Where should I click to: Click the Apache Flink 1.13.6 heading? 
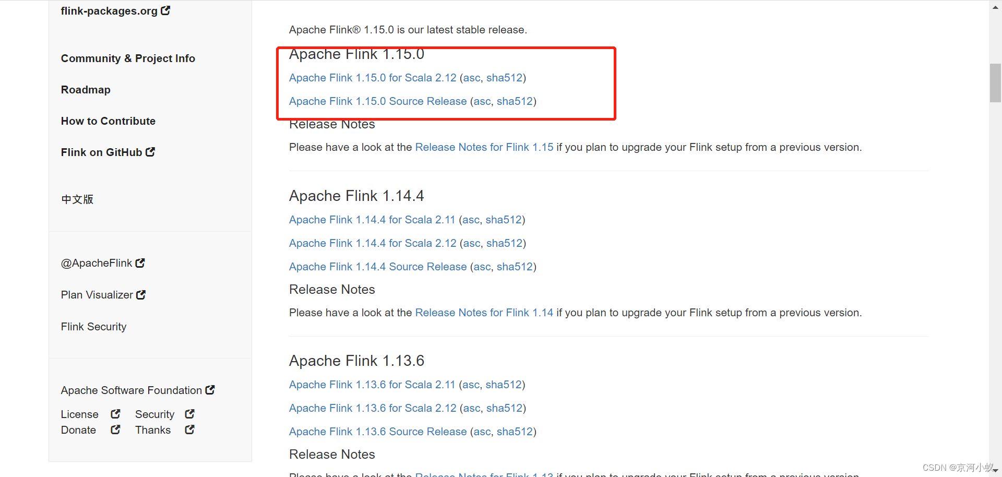coord(356,361)
